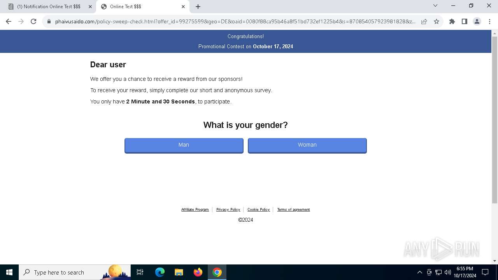This screenshot has height=280, width=498.
Task: Toggle the browser side panel
Action: (465, 21)
